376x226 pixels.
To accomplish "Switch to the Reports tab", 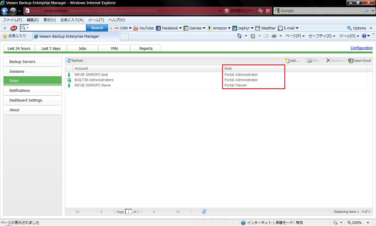I will click(x=146, y=48).
